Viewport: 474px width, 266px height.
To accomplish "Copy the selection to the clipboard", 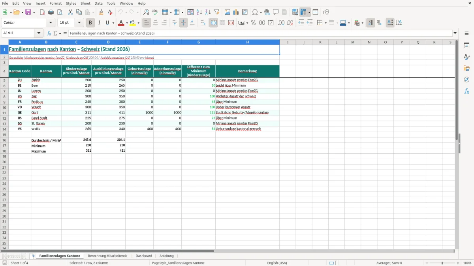I will coord(79,12).
